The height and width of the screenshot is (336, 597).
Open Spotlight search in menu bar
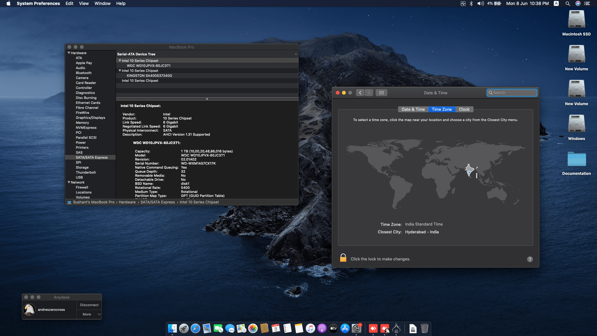(x=567, y=3)
